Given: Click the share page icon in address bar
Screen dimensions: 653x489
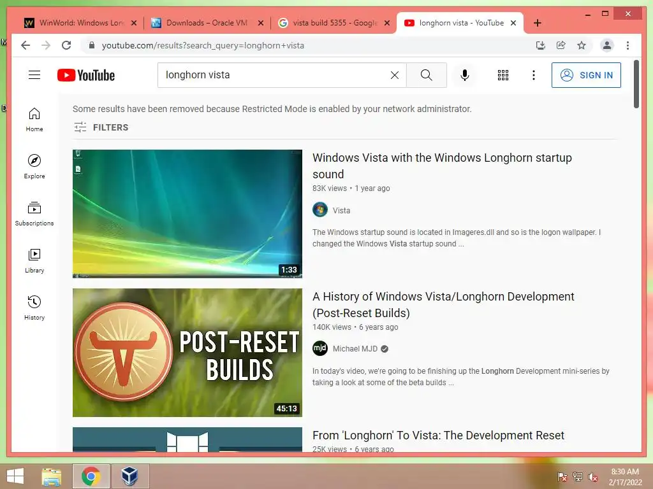Looking at the screenshot, I should point(561,45).
